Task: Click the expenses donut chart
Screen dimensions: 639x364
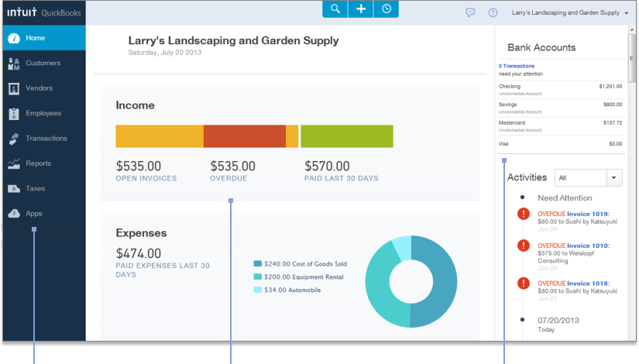Action: click(x=411, y=282)
